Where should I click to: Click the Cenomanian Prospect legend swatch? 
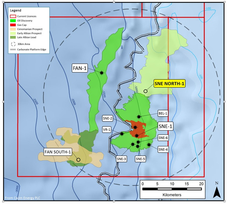point(13,29)
